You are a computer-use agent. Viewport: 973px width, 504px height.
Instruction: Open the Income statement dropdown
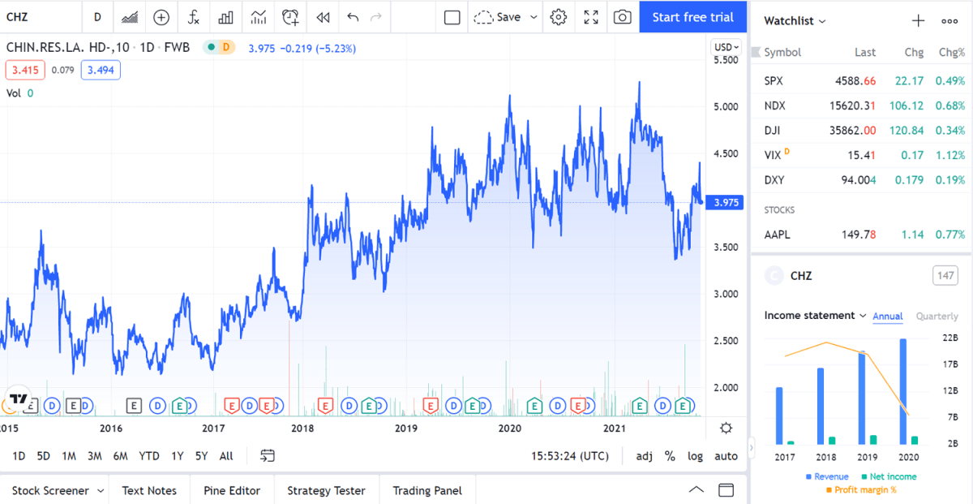816,315
